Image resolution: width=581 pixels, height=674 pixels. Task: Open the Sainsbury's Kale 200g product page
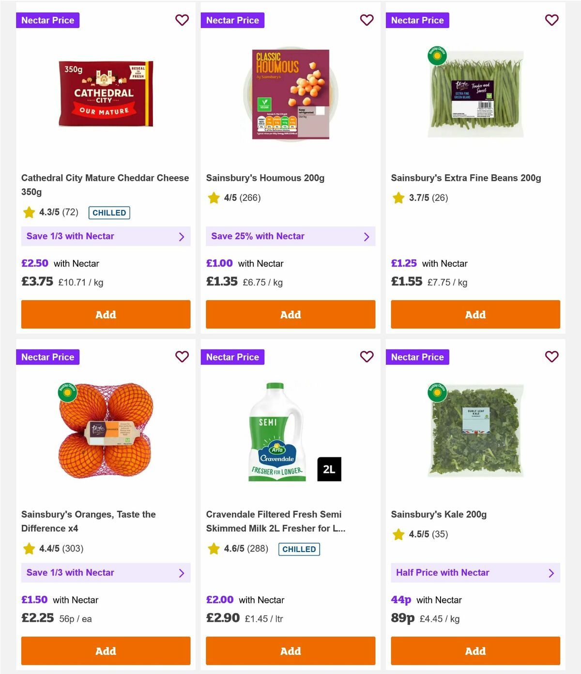(439, 514)
